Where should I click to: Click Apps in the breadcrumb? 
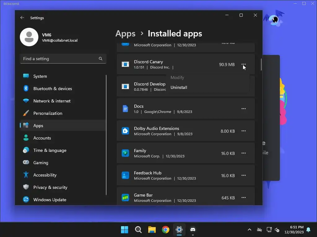pyautogui.click(x=125, y=33)
